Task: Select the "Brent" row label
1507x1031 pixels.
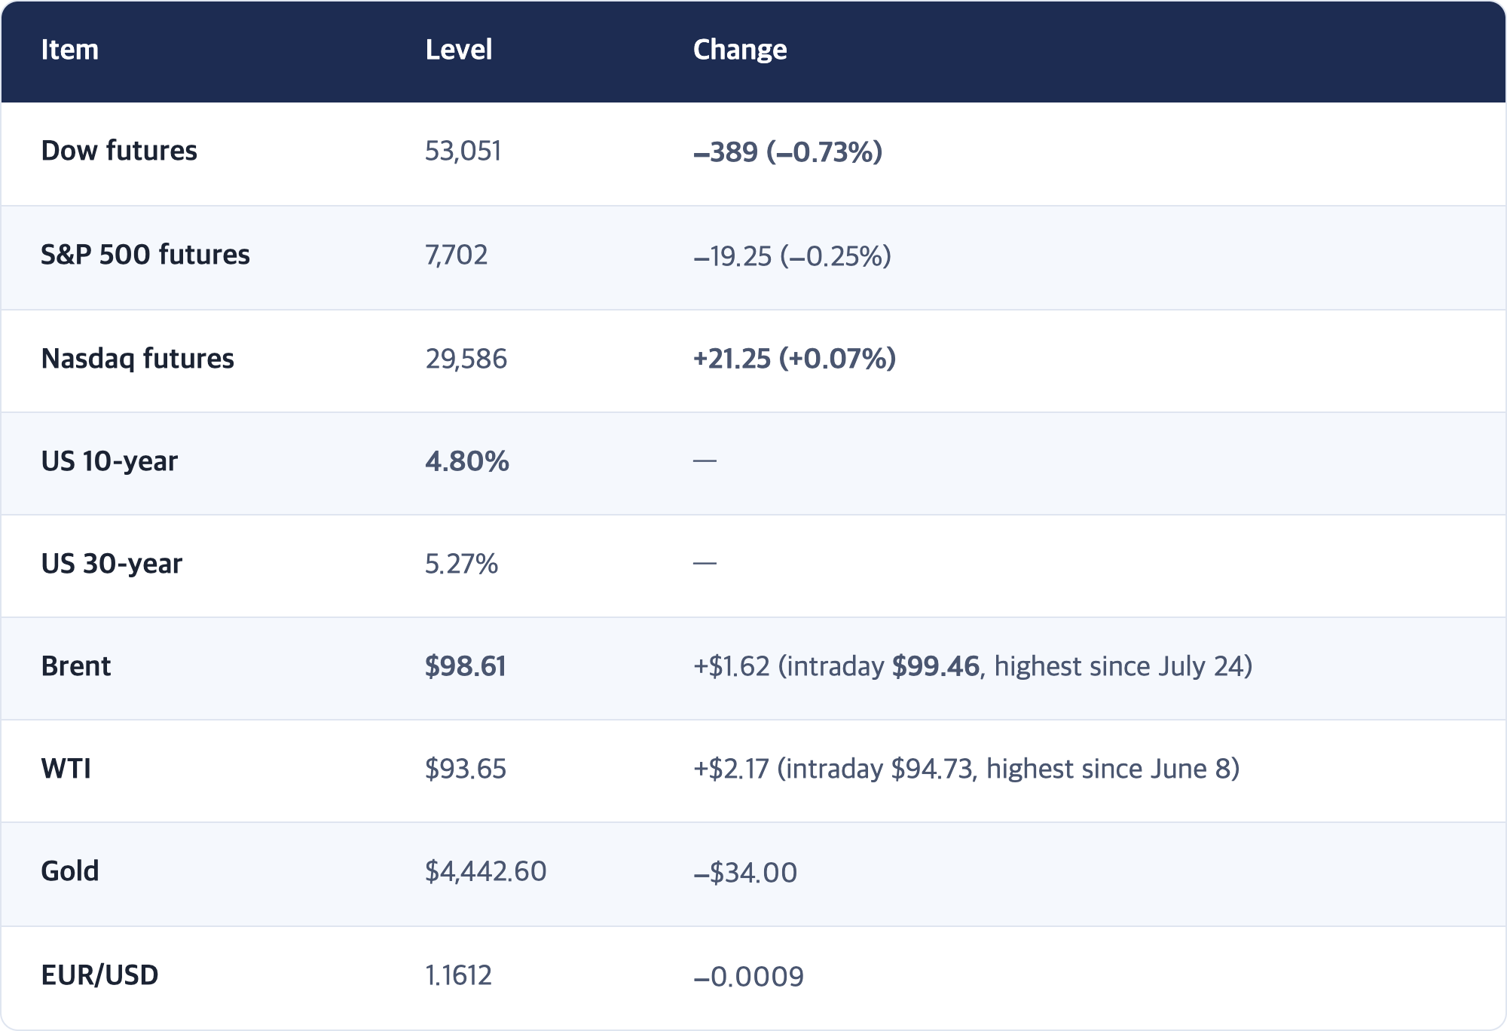Action: [75, 666]
